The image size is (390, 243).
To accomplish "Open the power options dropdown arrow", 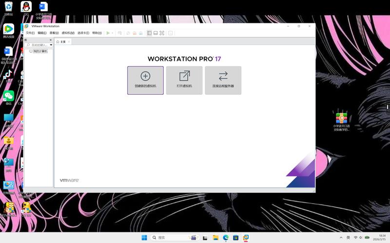I will click(x=113, y=33).
